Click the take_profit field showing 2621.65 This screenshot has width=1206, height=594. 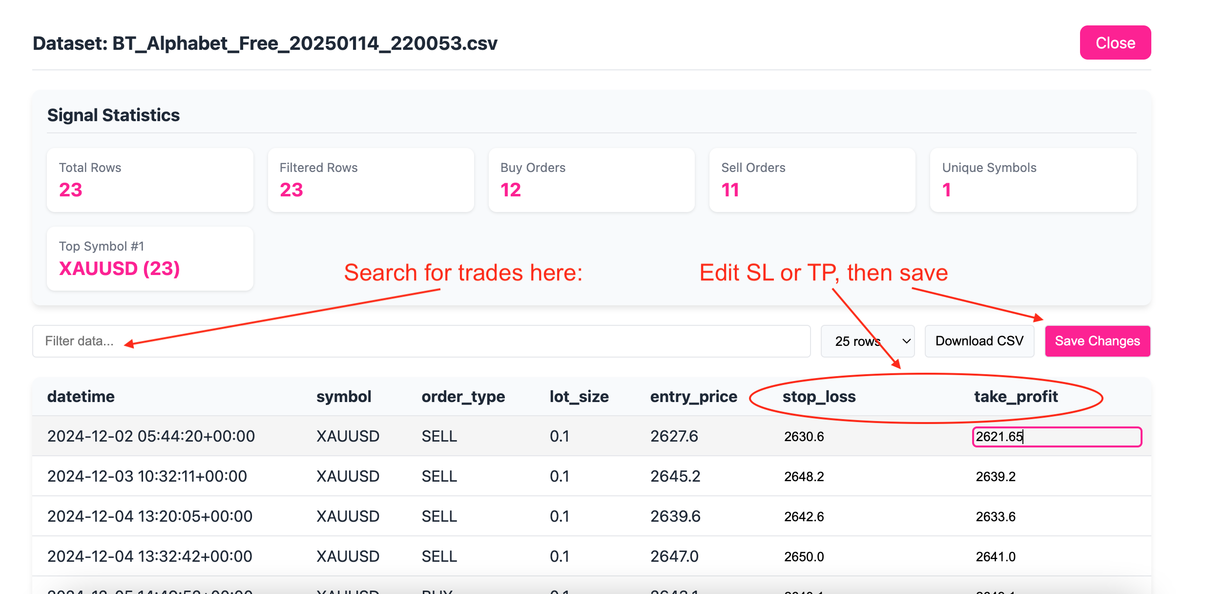(1057, 437)
